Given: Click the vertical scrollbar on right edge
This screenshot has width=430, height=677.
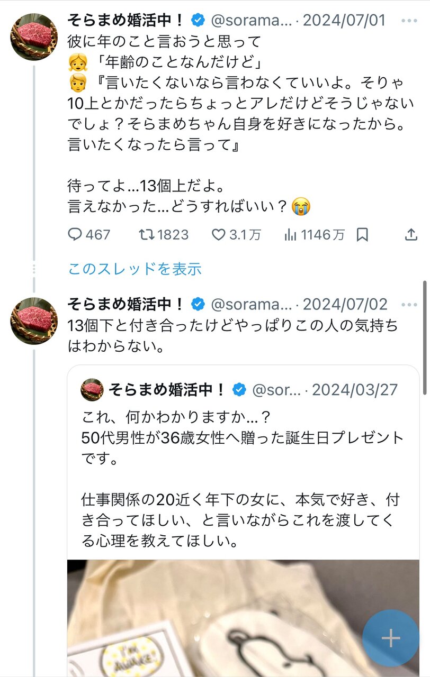Looking at the screenshot, I should [425, 337].
